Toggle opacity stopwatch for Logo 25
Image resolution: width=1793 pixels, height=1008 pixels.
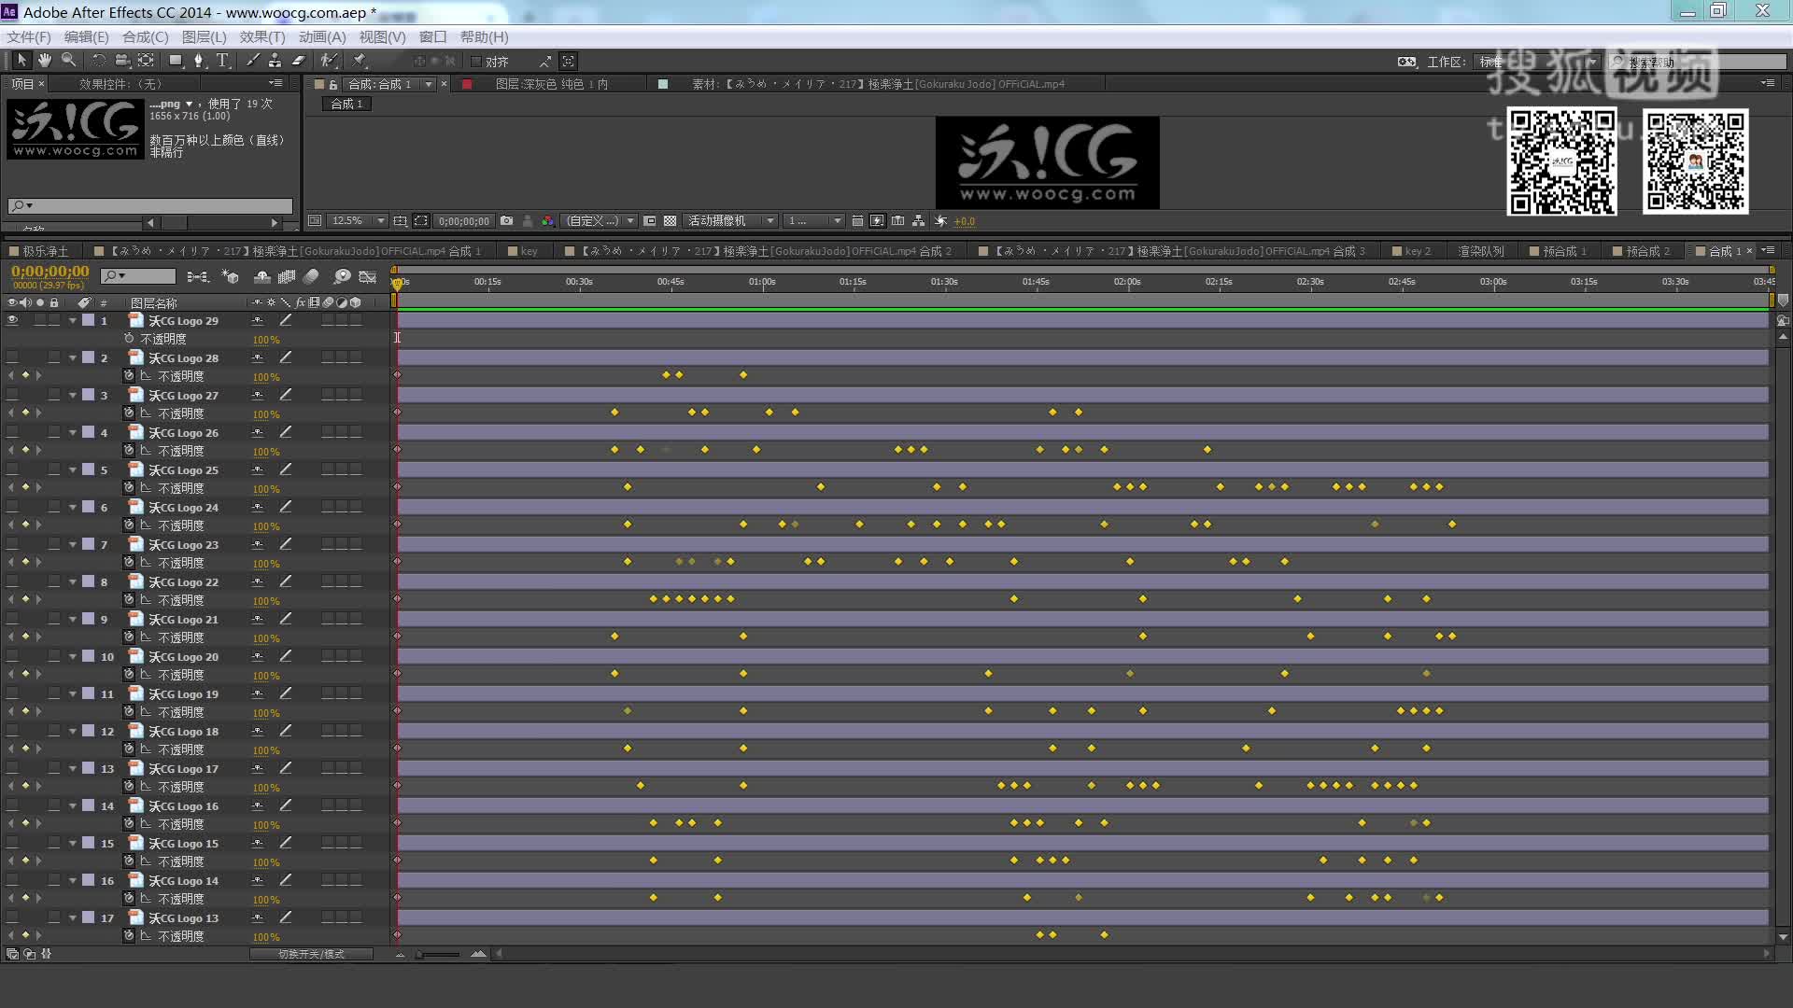pos(129,488)
